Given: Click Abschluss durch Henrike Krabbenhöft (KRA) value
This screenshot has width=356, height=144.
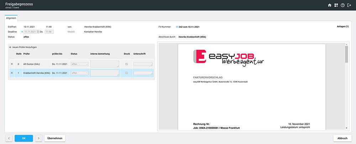Looking at the screenshot, I should pyautogui.click(x=192, y=37).
